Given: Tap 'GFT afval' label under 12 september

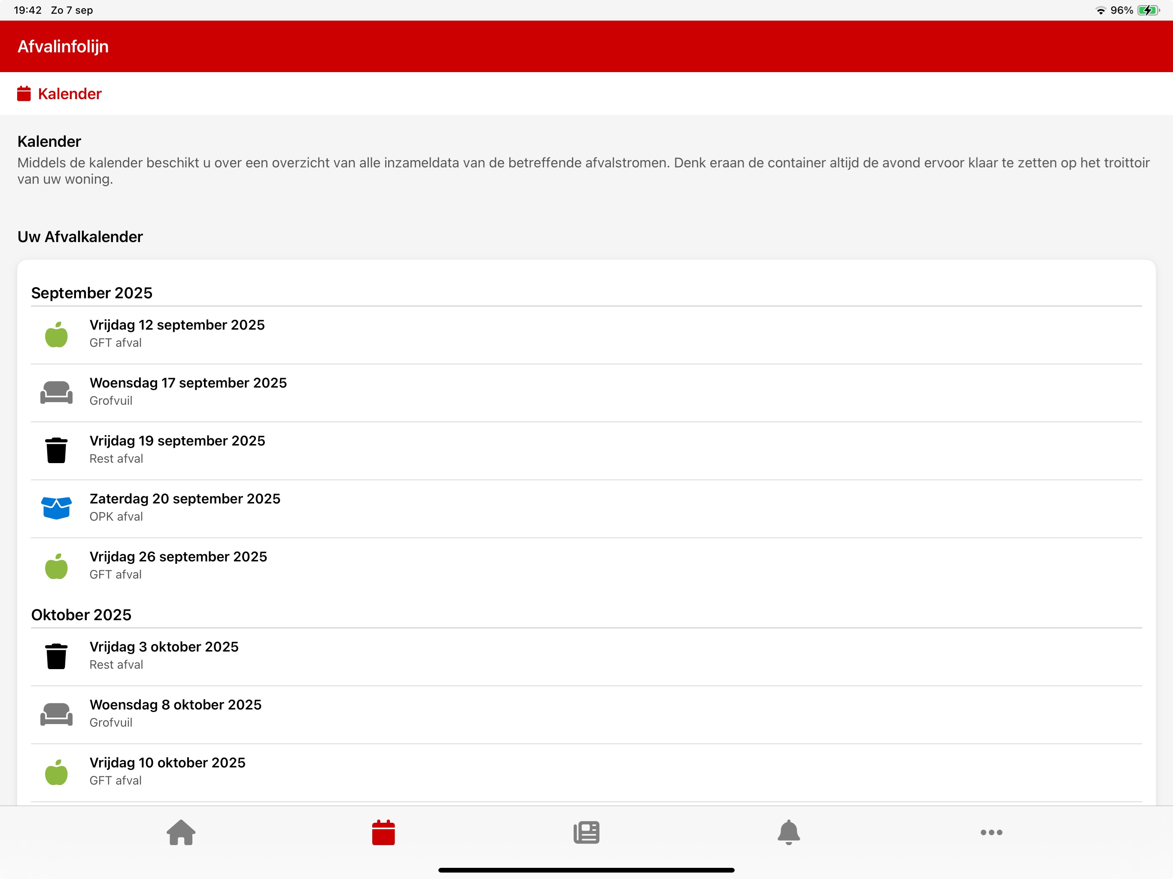Looking at the screenshot, I should 115,343.
